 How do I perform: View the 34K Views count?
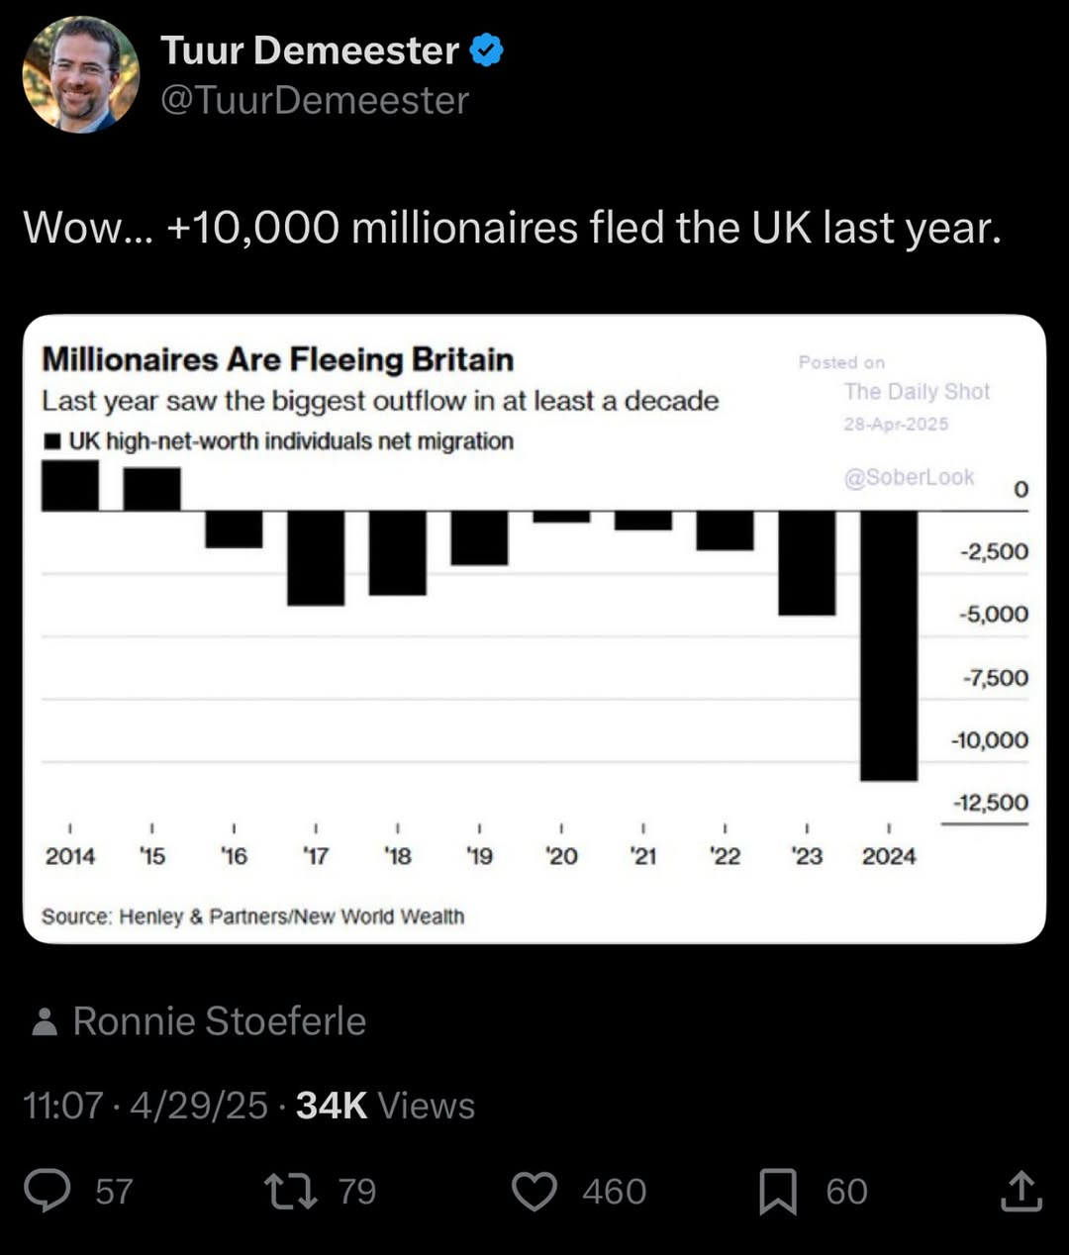(385, 1106)
